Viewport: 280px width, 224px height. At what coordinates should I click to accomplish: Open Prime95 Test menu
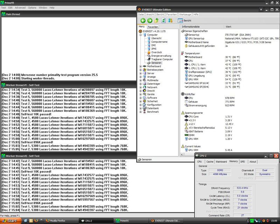point(3,8)
